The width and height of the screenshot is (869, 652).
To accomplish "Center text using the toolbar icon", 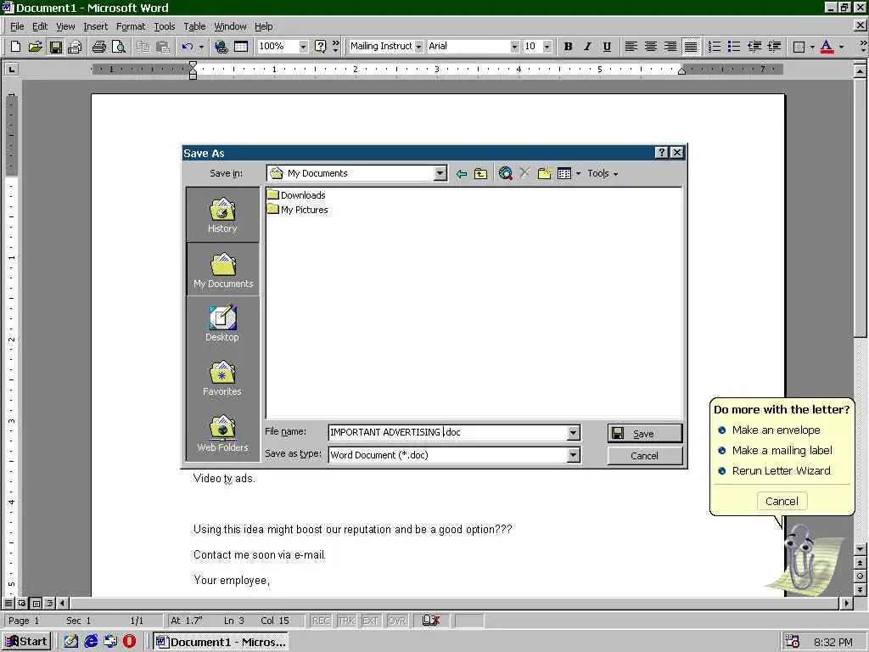I will coord(651,47).
